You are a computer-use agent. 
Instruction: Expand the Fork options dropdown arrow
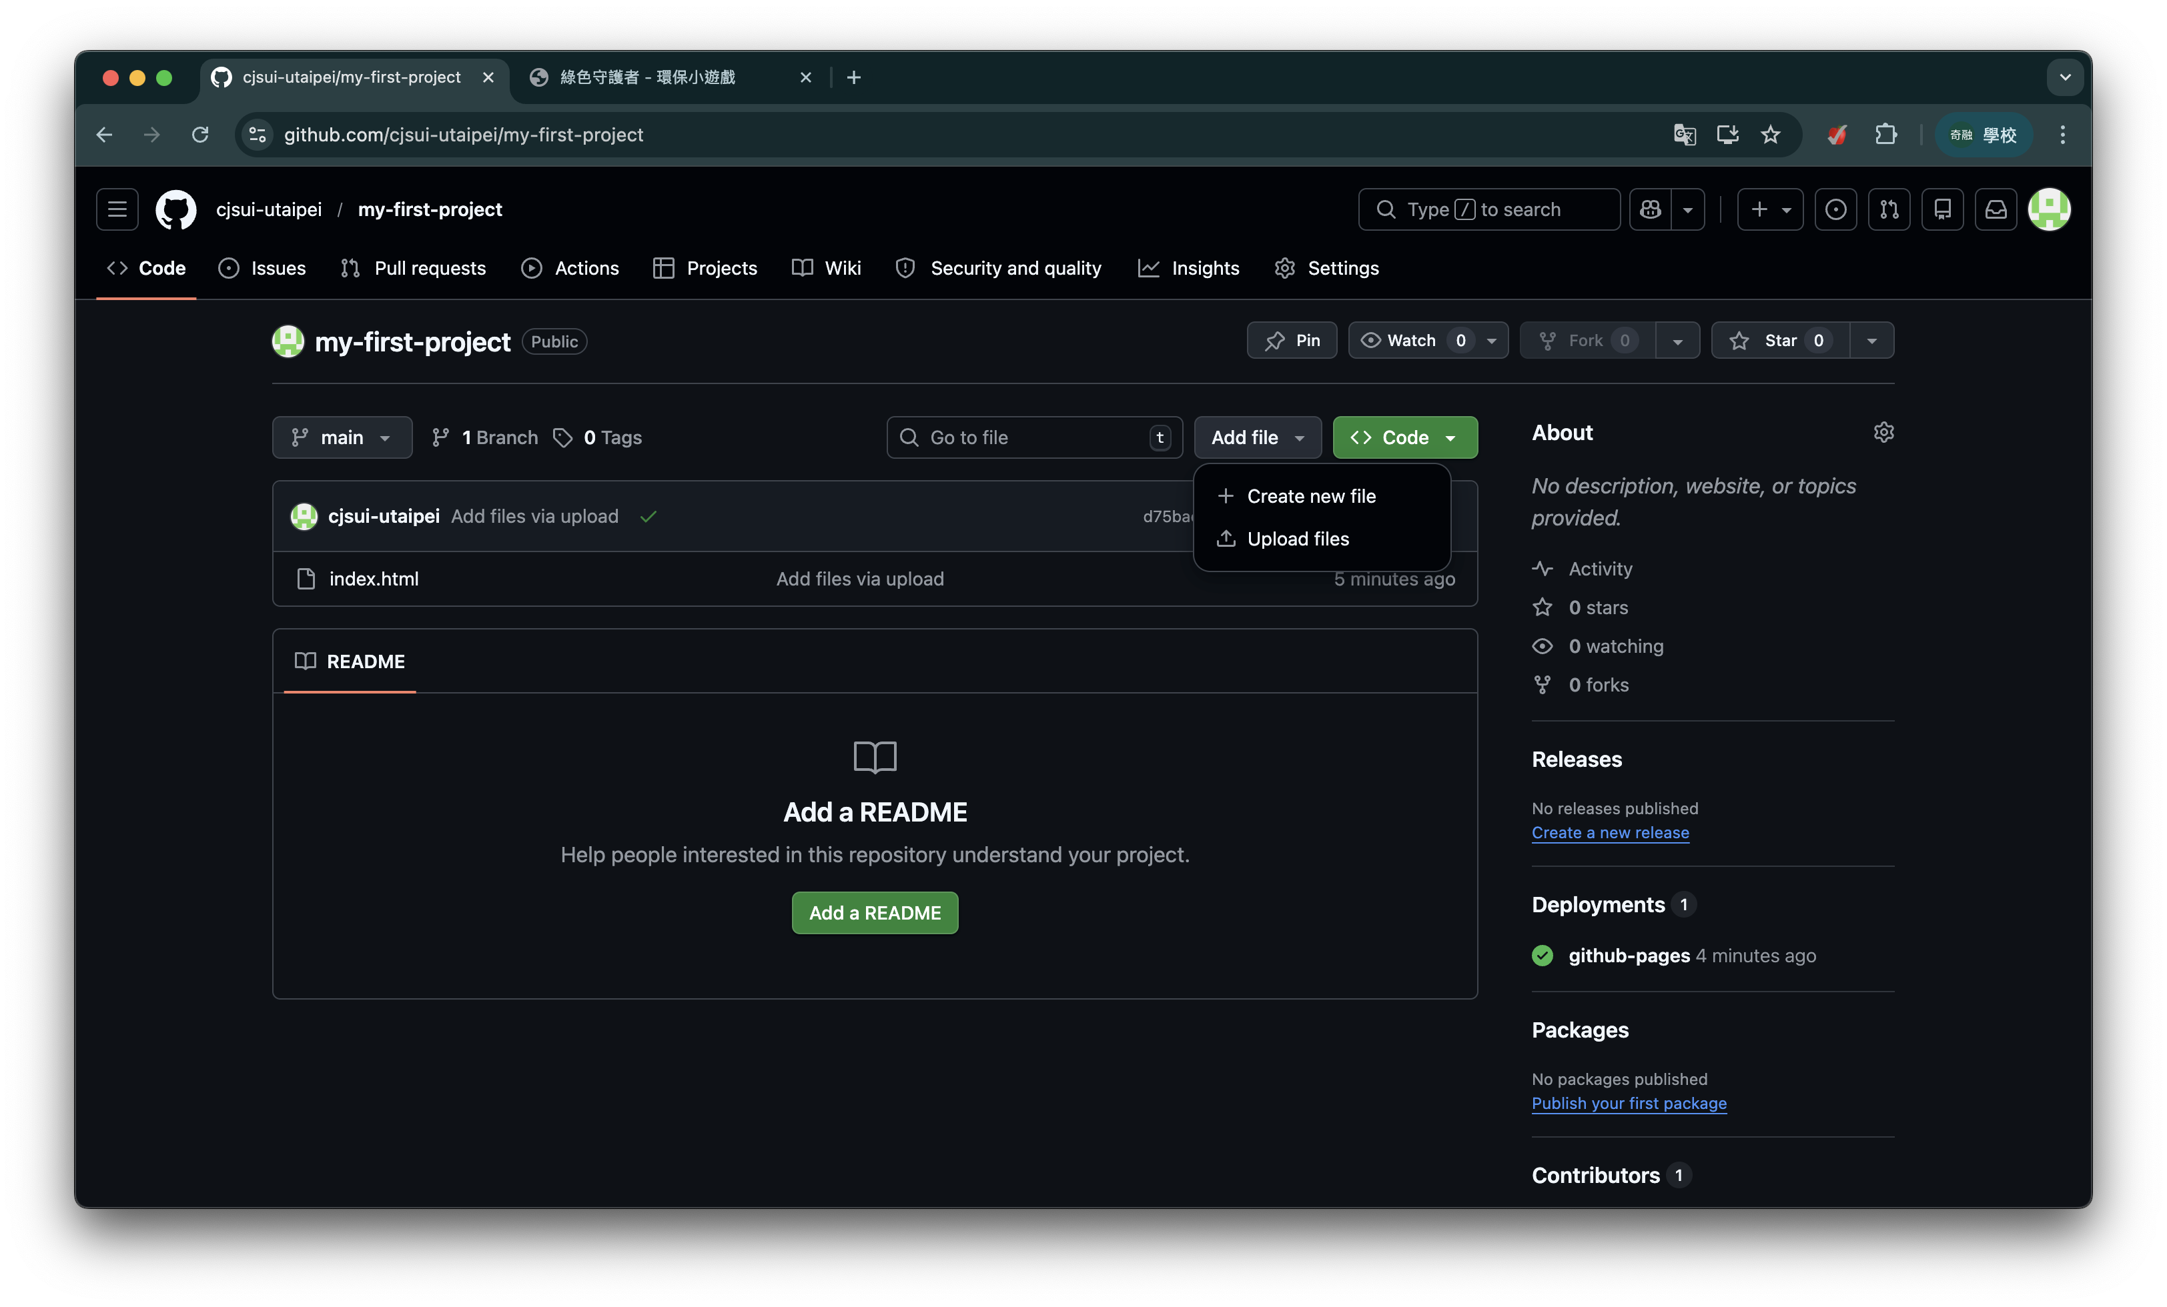pos(1678,340)
